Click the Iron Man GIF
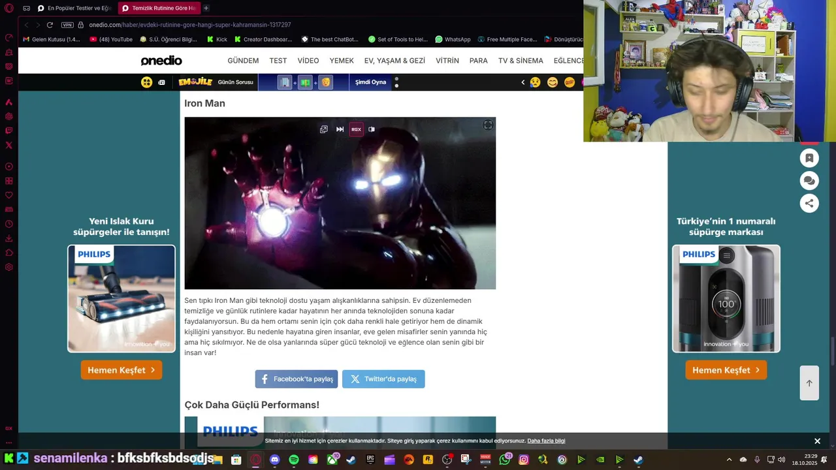 (340, 203)
